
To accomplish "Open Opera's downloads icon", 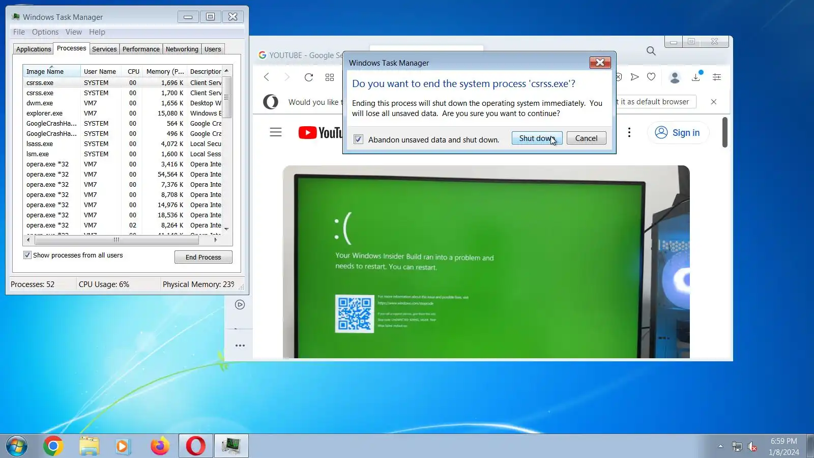I will pyautogui.click(x=696, y=77).
